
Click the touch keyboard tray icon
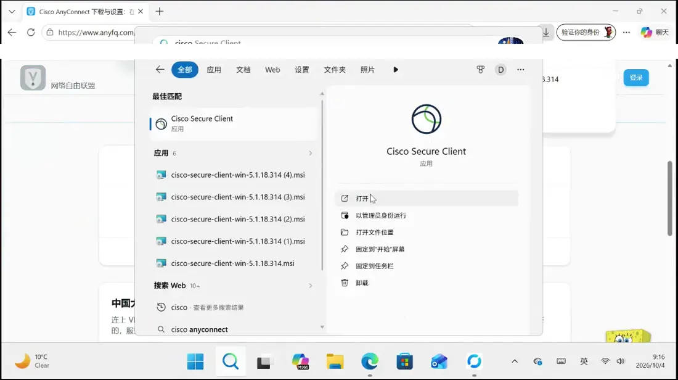click(562, 361)
